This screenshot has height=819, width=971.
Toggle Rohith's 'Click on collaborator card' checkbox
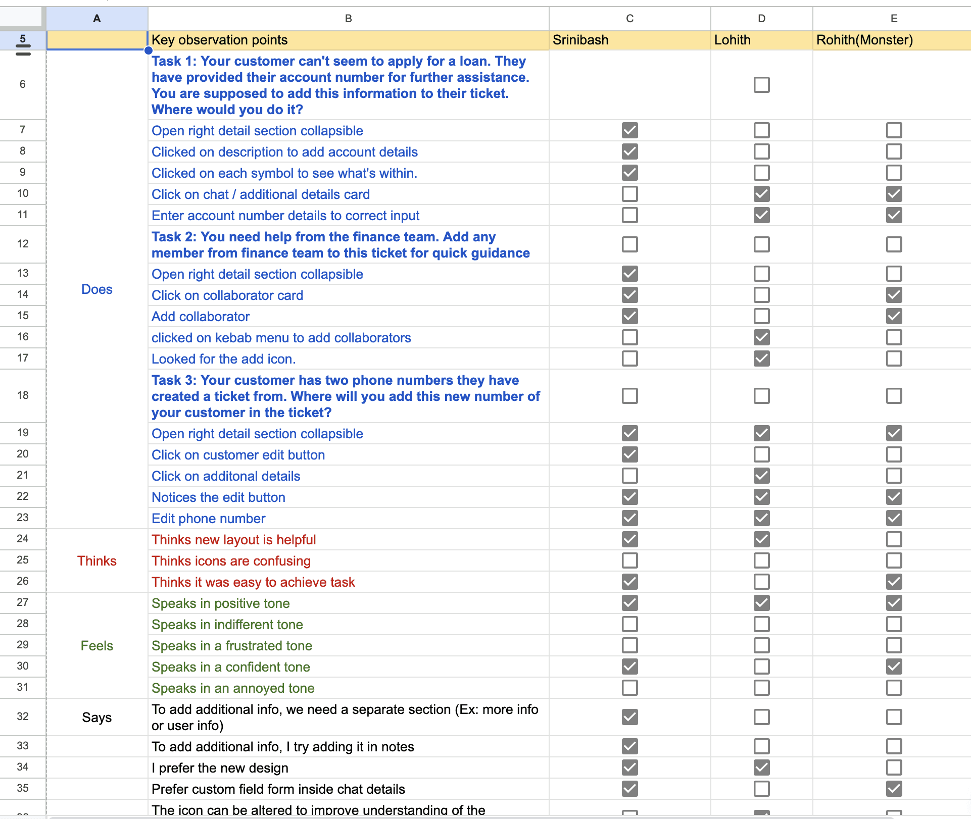[894, 295]
